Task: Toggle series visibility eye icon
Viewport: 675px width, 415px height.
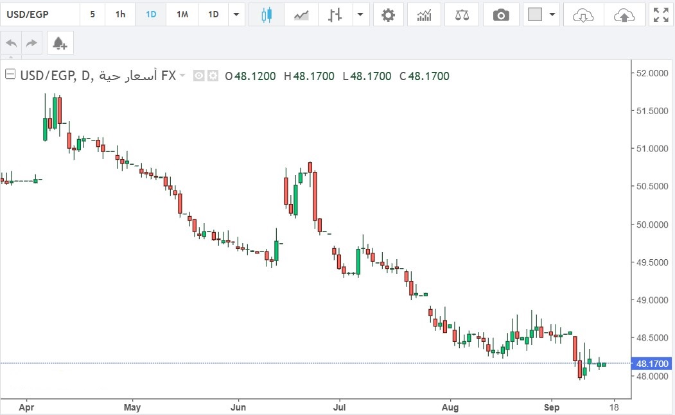Action: 198,76
